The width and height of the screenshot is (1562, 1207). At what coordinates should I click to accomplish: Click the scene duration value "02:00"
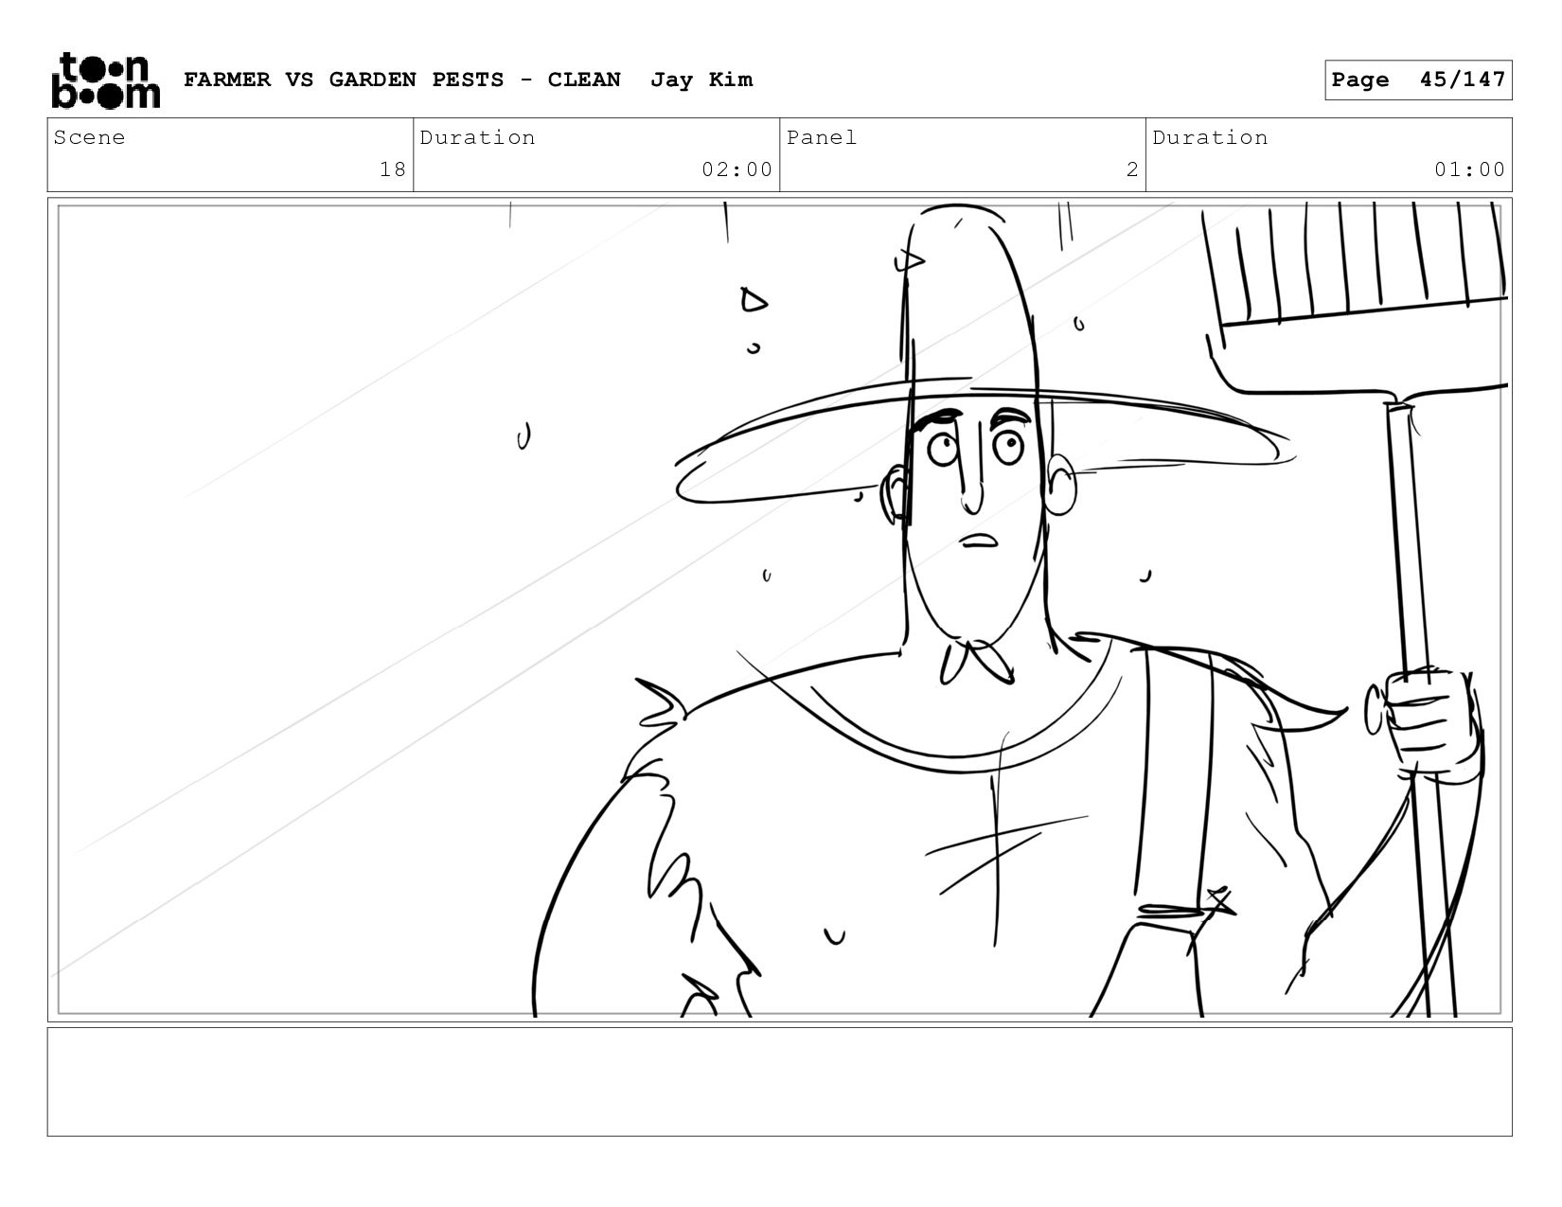737,169
